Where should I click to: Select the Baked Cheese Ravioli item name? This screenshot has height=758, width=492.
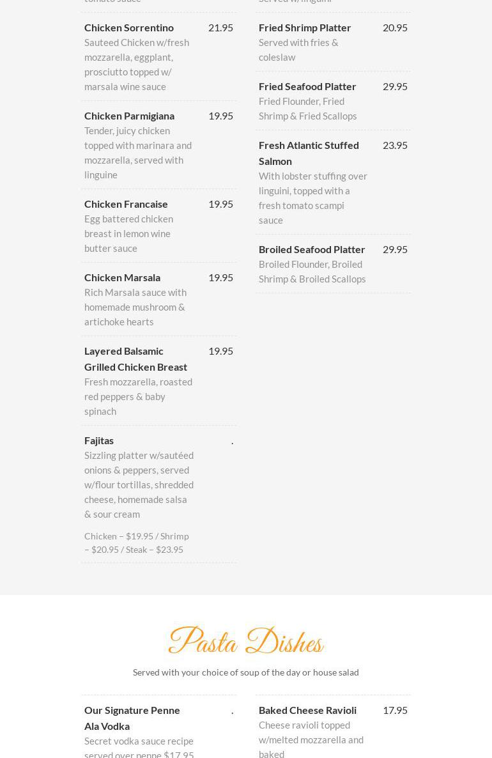[x=307, y=710]
